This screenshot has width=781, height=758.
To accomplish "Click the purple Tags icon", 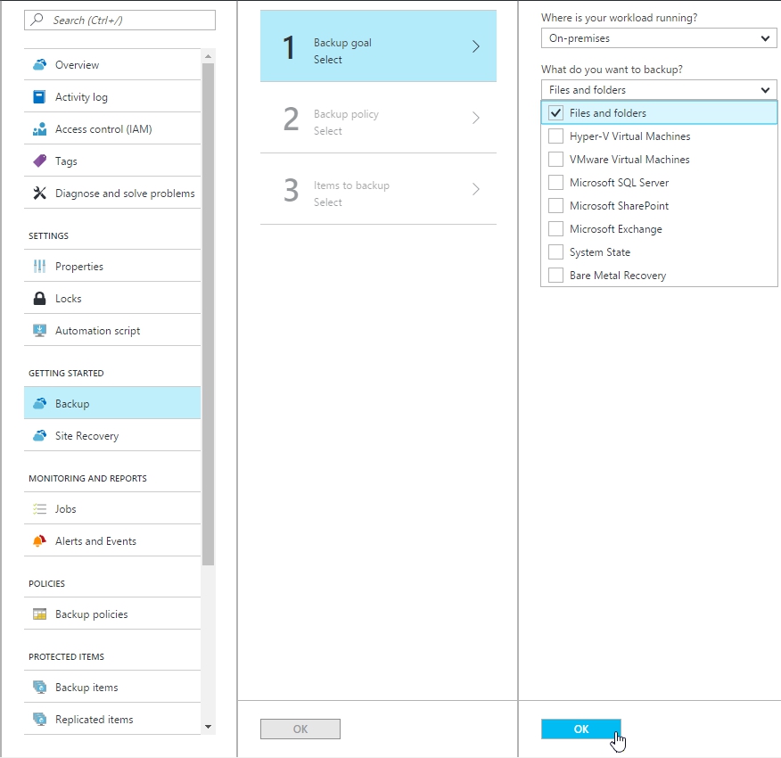I will tap(39, 161).
